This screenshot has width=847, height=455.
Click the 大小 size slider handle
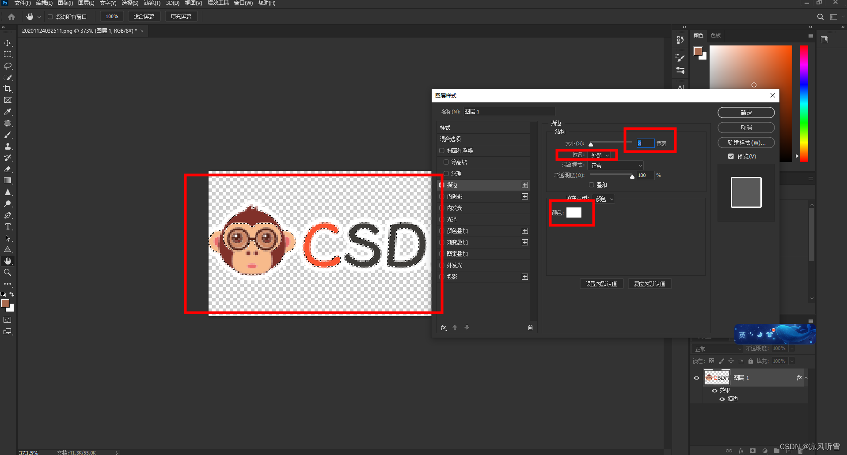coord(591,144)
